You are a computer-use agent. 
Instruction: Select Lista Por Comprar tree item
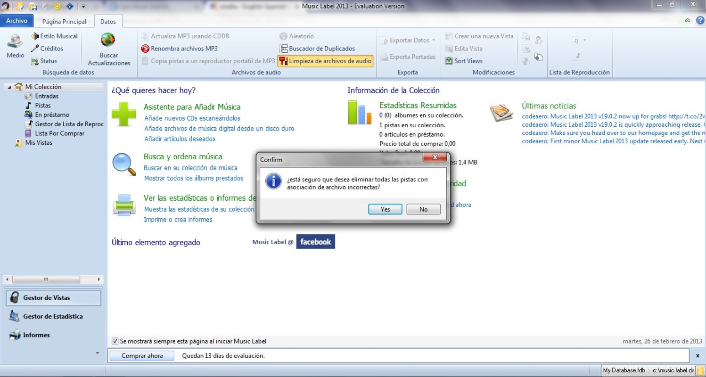tap(59, 133)
